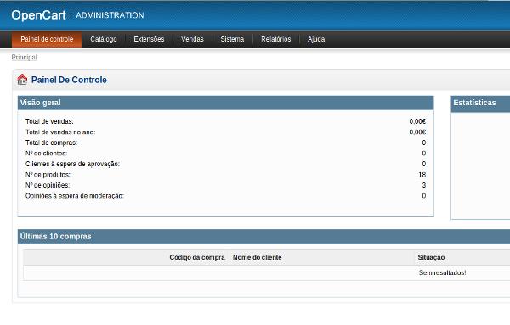The image size is (510, 325).
Task: Click the Principal breadcrumb link
Action: 24,57
